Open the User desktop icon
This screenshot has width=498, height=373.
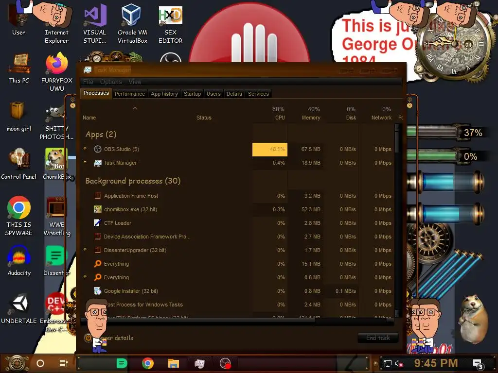(x=18, y=19)
